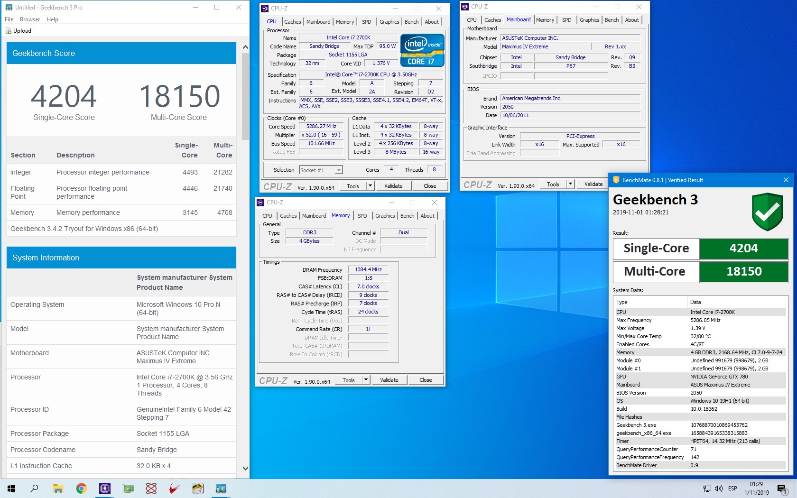Click the Tools button in the CPU-Z window showing the Memory tab

coord(349,380)
